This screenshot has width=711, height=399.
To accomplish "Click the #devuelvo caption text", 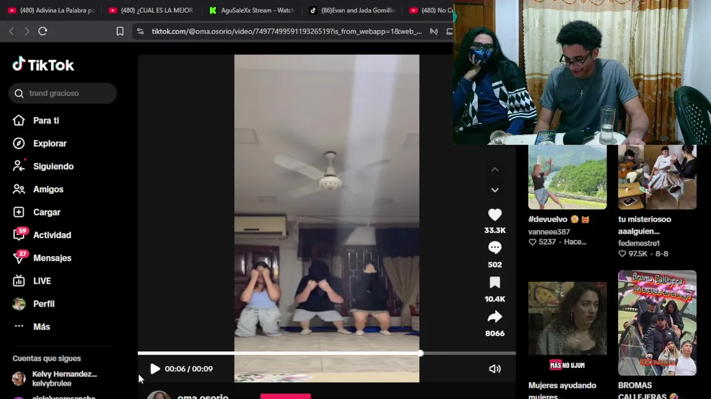I will pyautogui.click(x=559, y=219).
